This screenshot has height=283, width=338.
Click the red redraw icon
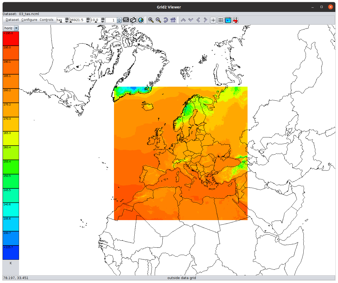click(x=235, y=20)
